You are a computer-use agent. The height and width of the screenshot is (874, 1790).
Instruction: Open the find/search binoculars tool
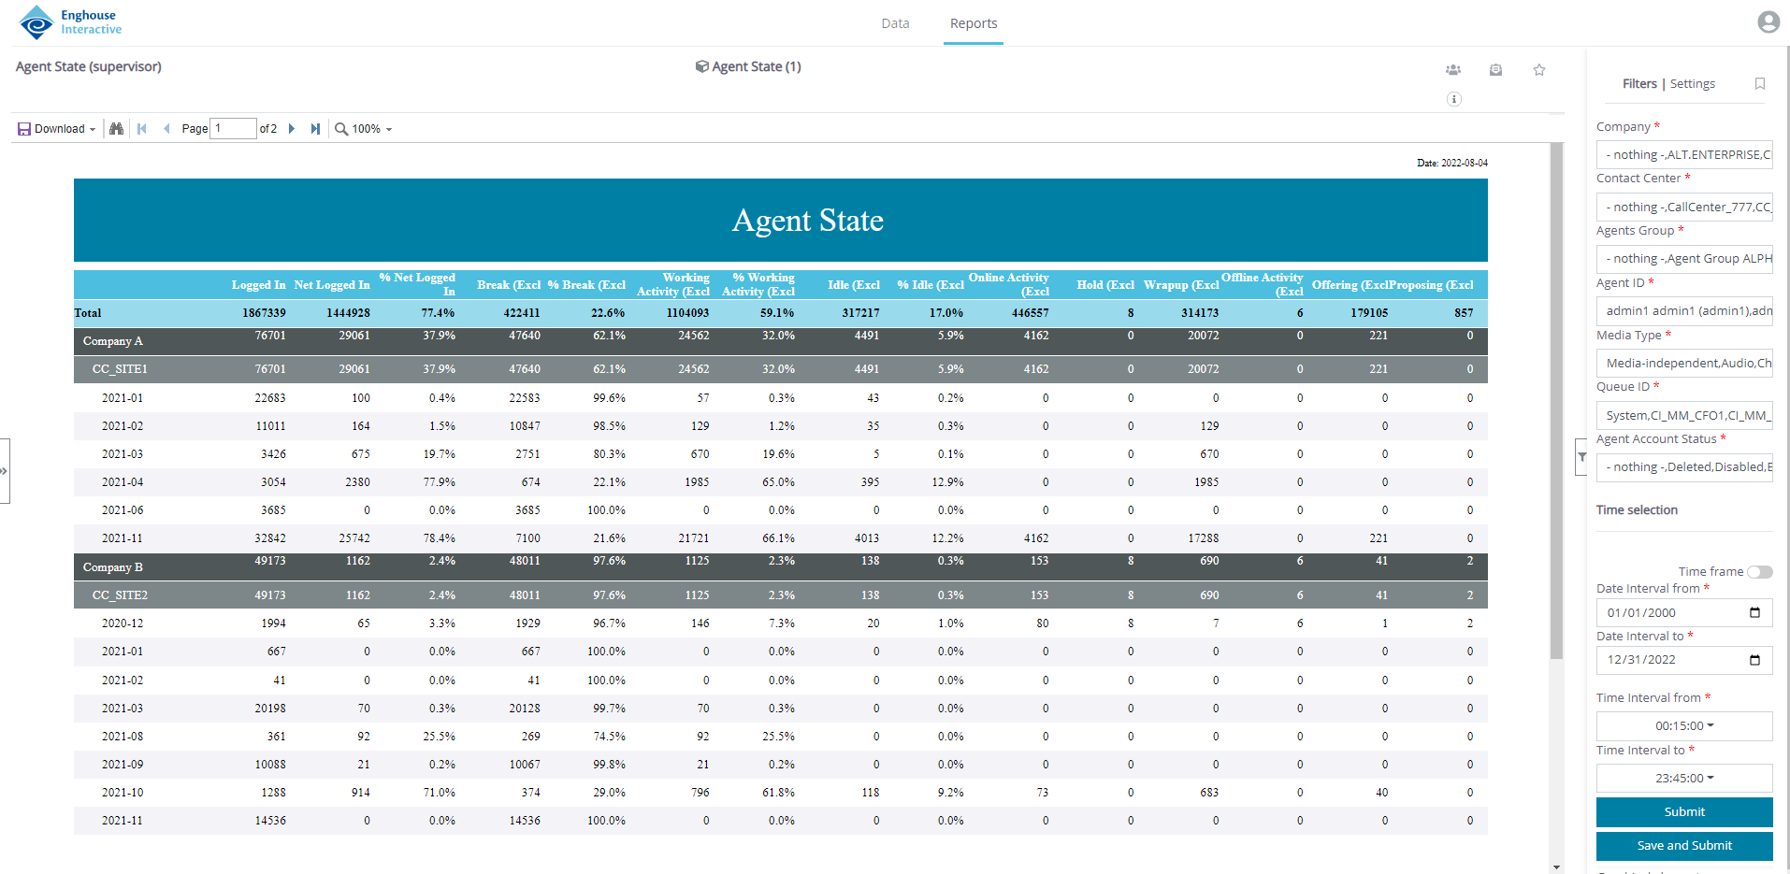(x=116, y=128)
